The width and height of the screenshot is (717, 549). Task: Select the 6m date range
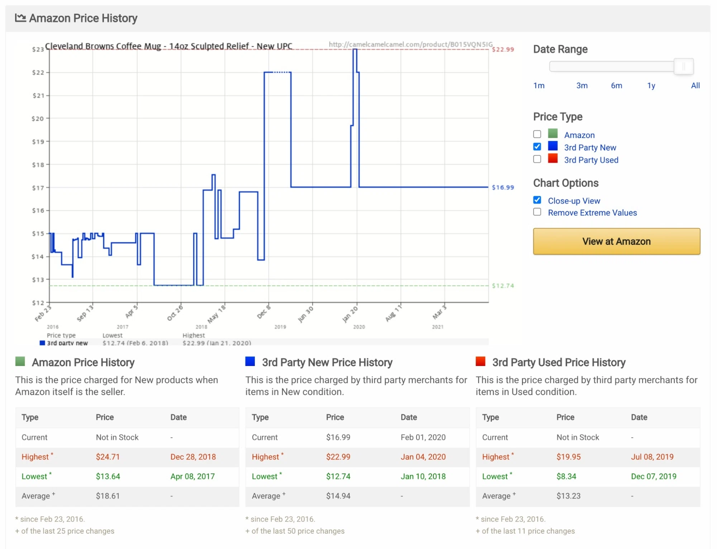tap(617, 86)
